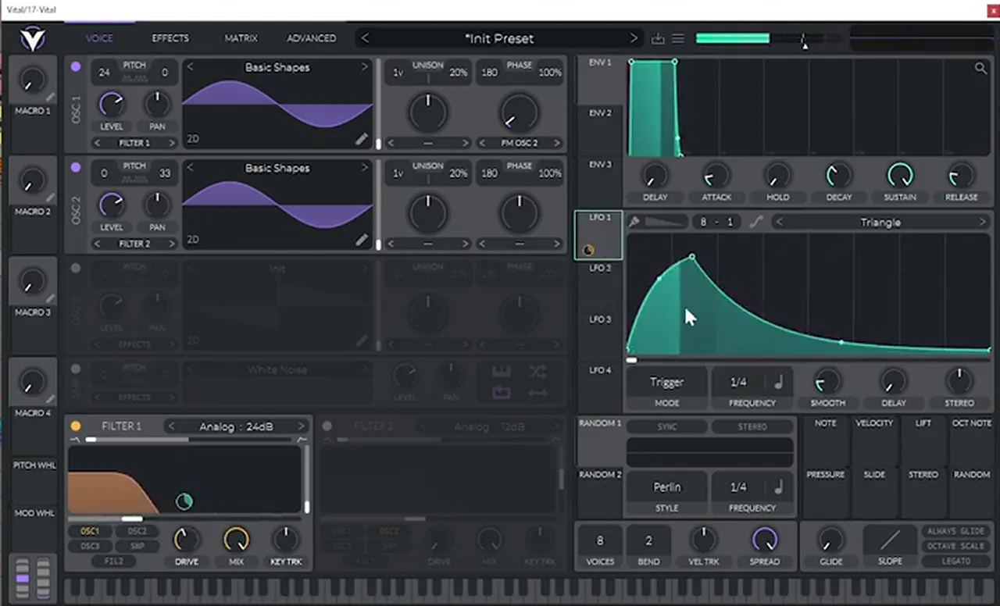Click the Random frequency note icon
Screen dimensions: 1000x606
(779, 487)
